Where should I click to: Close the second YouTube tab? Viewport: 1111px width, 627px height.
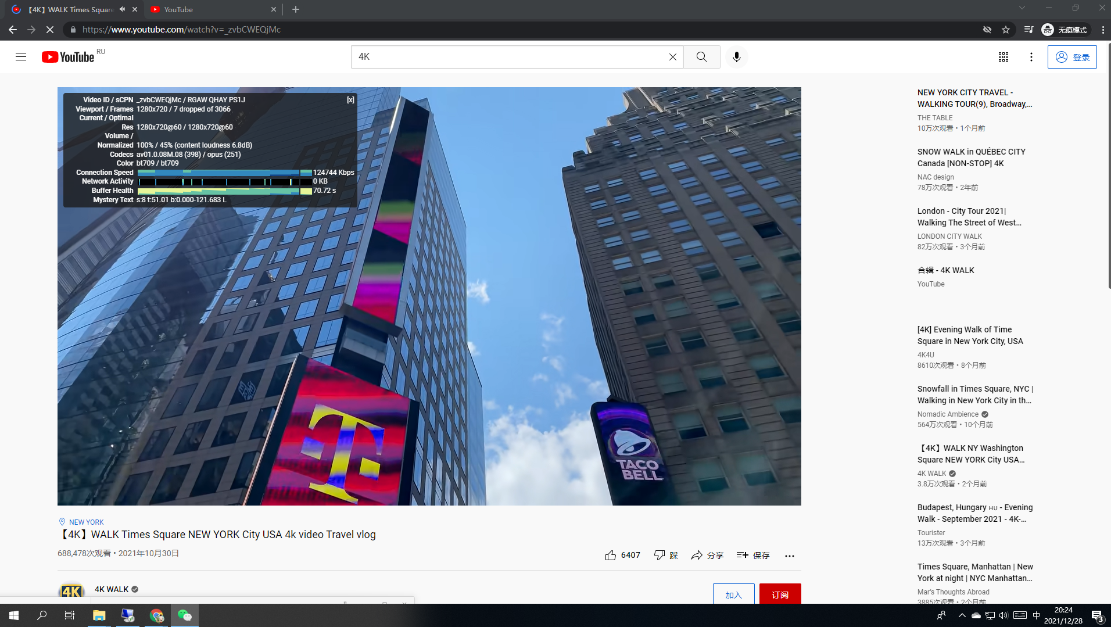[x=274, y=9]
